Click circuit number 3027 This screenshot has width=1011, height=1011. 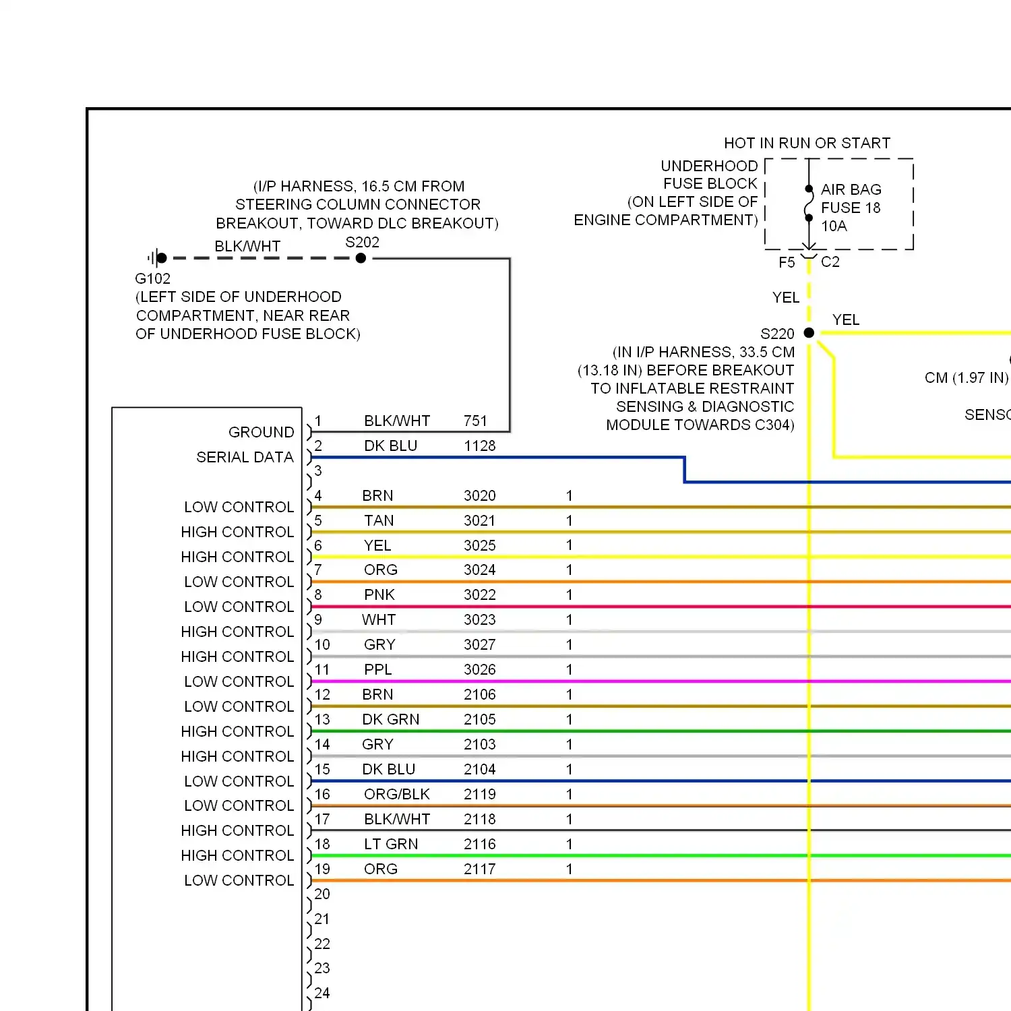tap(479, 644)
